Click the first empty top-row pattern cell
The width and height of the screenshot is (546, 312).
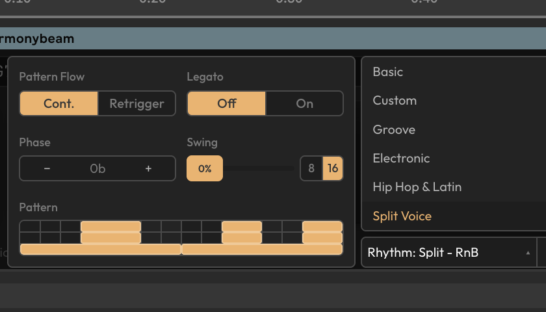pyautogui.click(x=30, y=226)
